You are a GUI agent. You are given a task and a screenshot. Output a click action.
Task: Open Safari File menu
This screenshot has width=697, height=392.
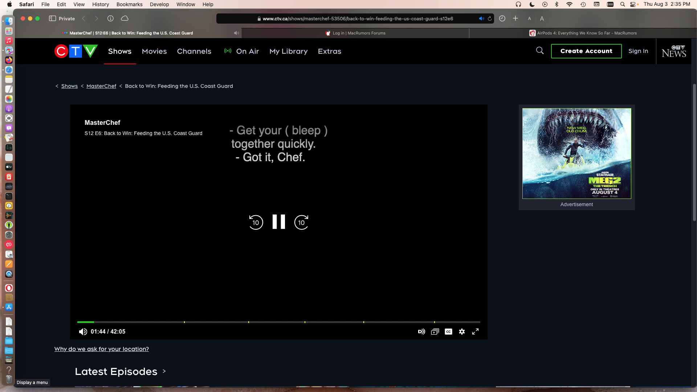click(x=45, y=4)
